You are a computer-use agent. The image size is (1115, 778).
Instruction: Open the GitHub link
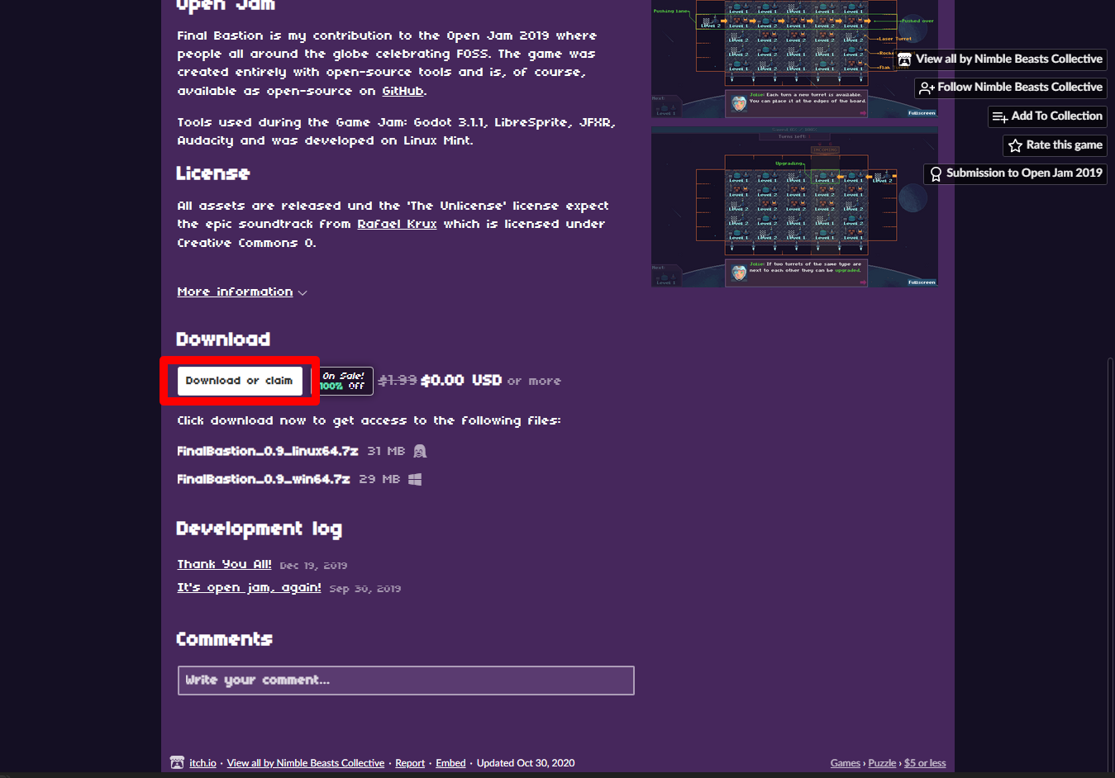tap(403, 91)
